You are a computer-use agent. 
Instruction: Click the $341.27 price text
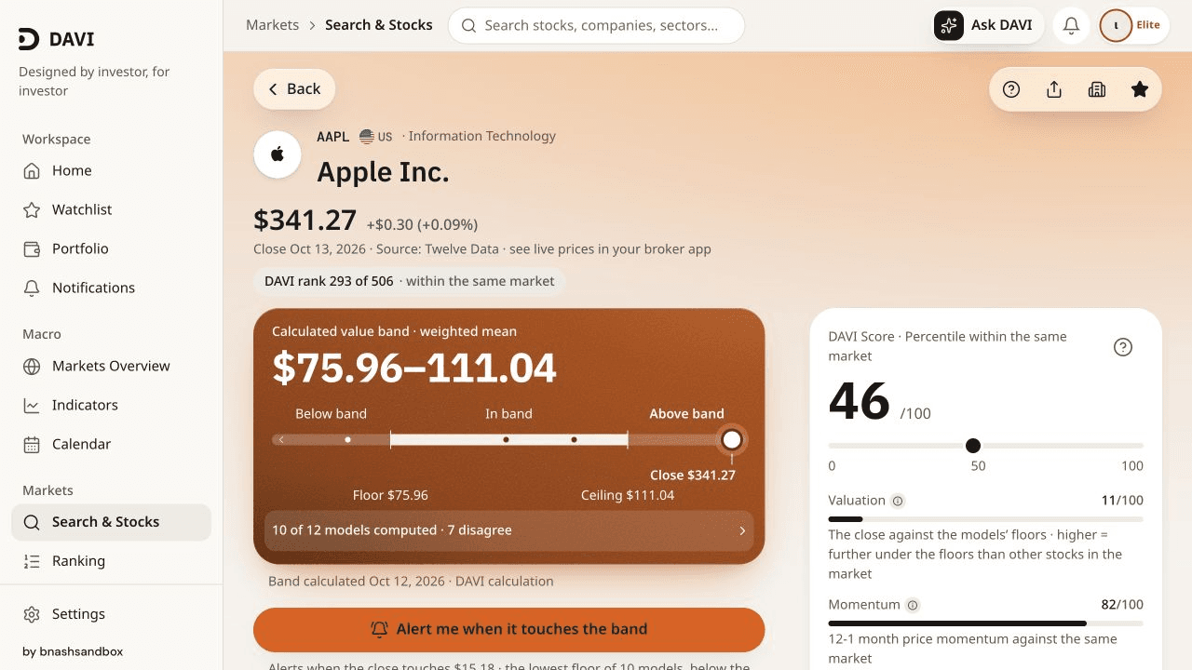305,221
